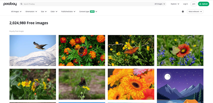Click the green Upload button
Viewport: 213px width, 103px height.
click(x=203, y=4)
